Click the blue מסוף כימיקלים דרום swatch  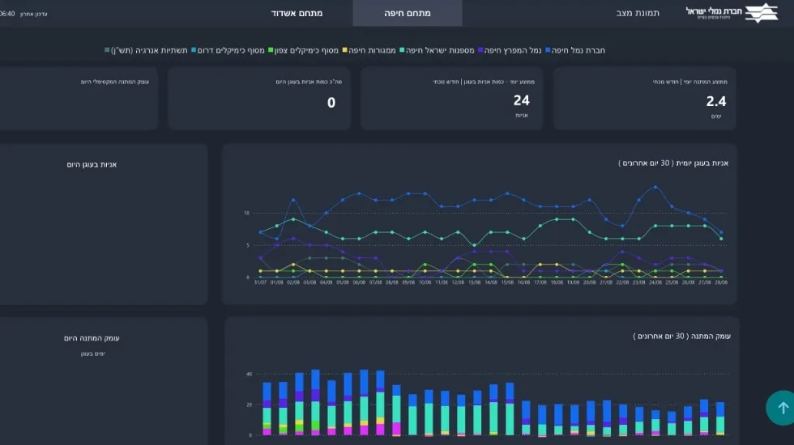(194, 50)
